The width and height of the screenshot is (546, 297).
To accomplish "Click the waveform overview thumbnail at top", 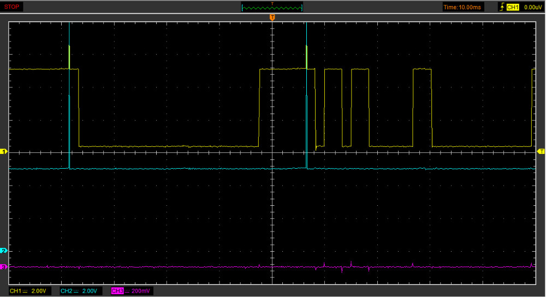I will [x=272, y=7].
